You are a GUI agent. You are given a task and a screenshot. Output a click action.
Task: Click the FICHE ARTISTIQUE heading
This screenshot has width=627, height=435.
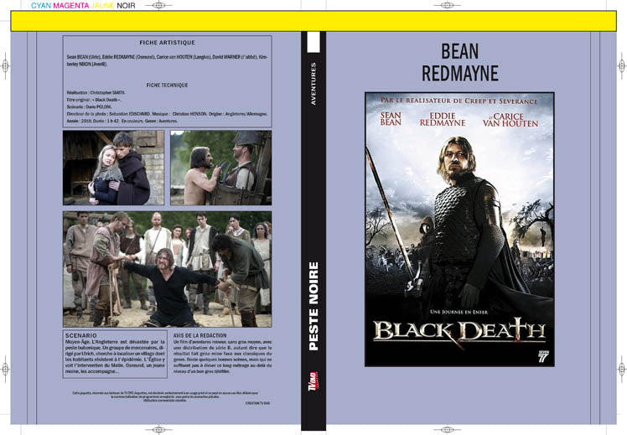[x=167, y=43]
